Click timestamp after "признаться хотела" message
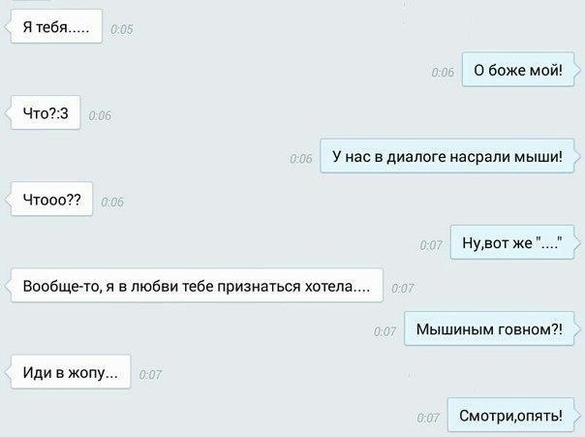The image size is (585, 437). point(403,289)
